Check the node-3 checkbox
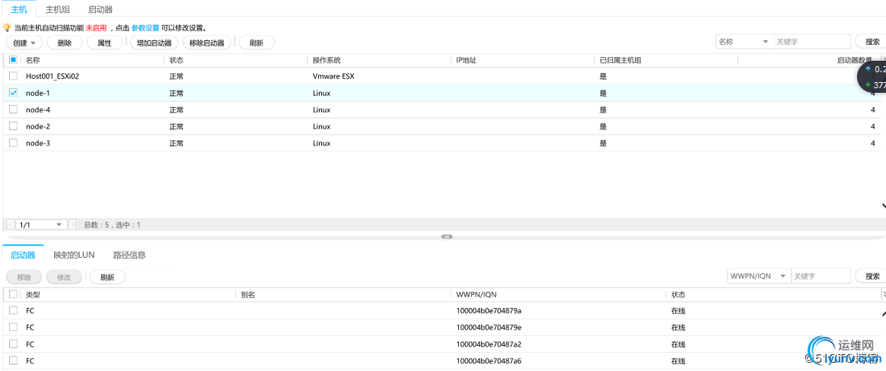Image resolution: width=886 pixels, height=371 pixels. [x=14, y=143]
